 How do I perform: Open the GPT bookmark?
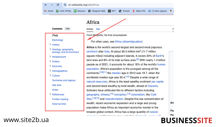pyautogui.click(x=112, y=11)
